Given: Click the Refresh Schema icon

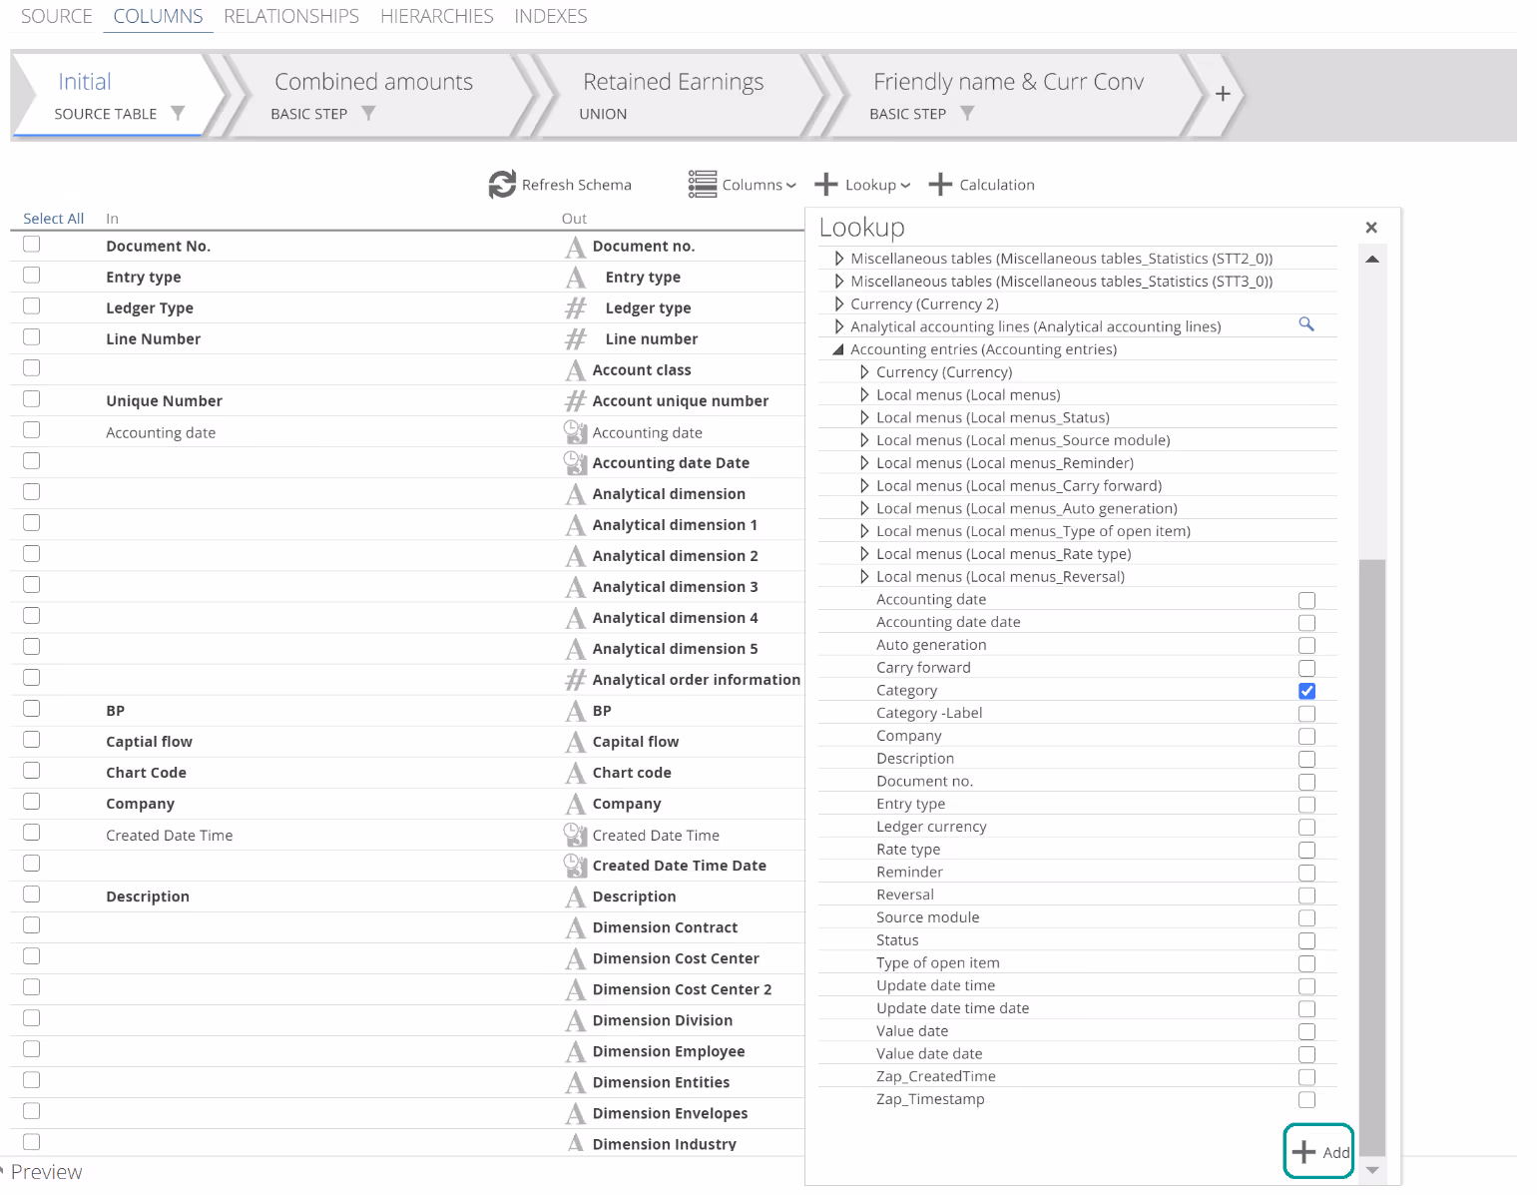Looking at the screenshot, I should point(502,184).
